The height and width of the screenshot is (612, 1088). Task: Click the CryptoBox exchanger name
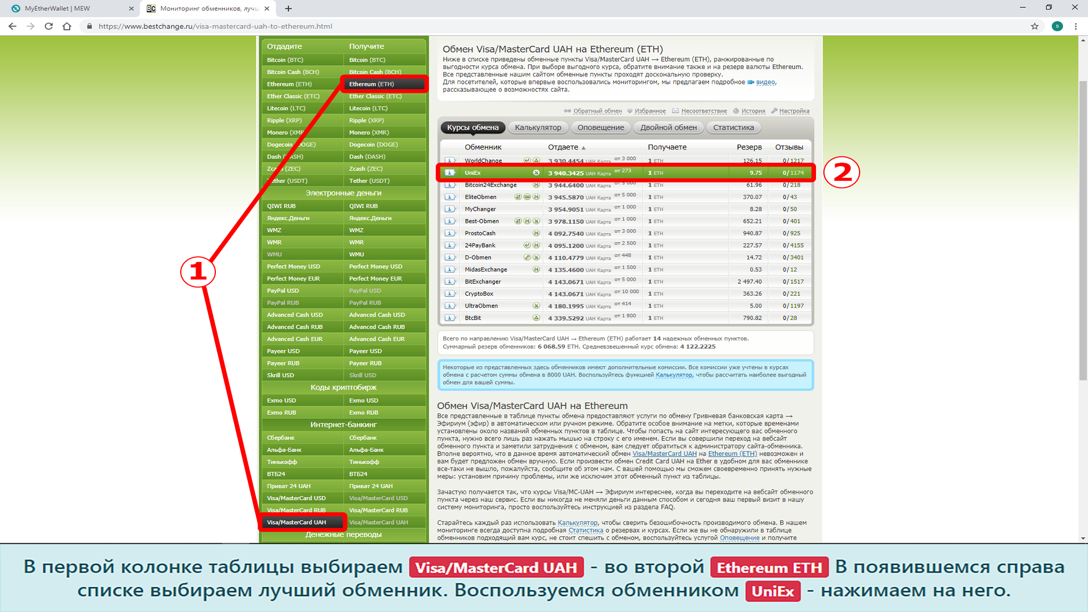coord(479,294)
